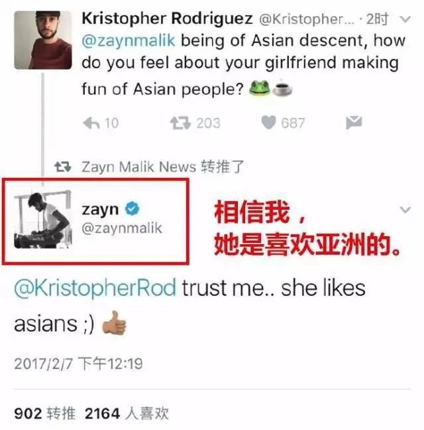Click the zayn display name
The height and width of the screenshot is (430, 424).
pyautogui.click(x=100, y=210)
